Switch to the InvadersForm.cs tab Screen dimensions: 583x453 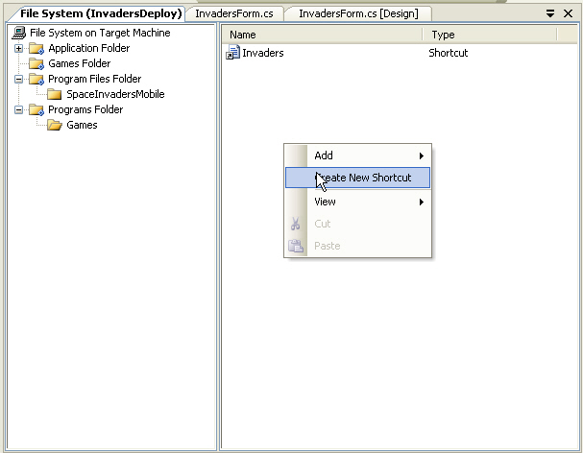234,13
